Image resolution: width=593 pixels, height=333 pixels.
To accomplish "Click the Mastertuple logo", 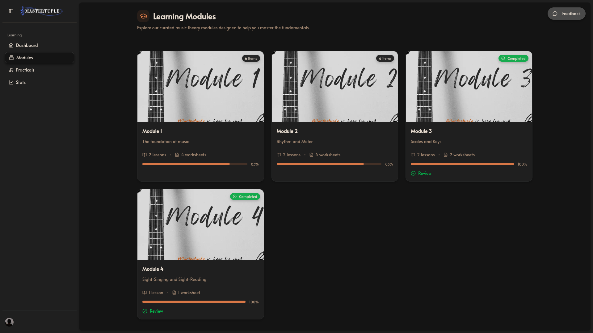I will 41,11.
